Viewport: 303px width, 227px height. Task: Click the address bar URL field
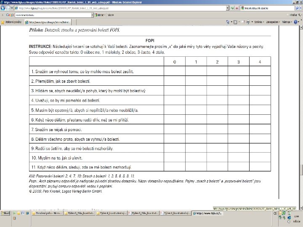(120, 8)
